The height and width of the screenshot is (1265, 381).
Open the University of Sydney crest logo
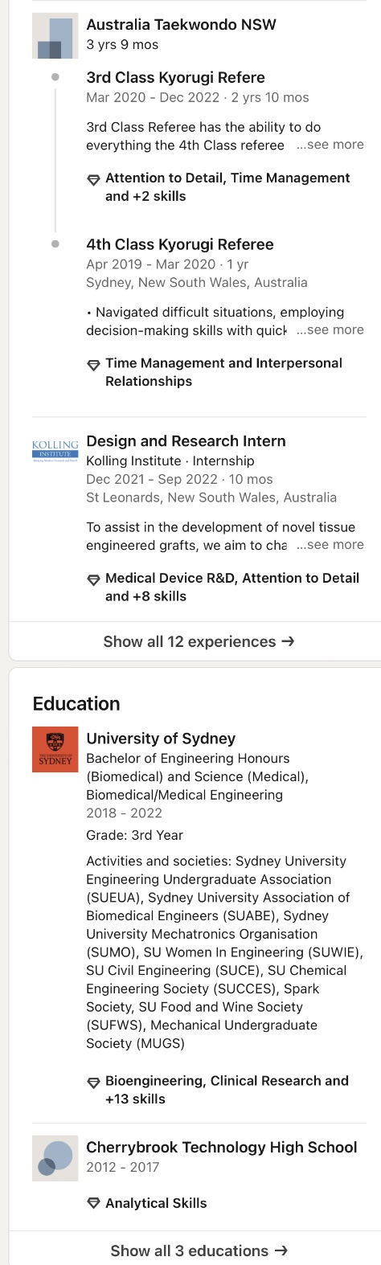[55, 749]
